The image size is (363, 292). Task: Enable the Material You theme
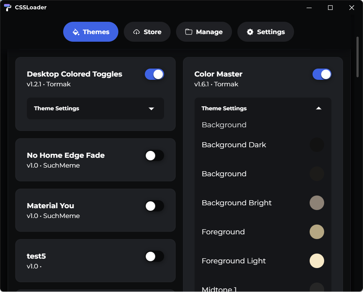pos(154,206)
